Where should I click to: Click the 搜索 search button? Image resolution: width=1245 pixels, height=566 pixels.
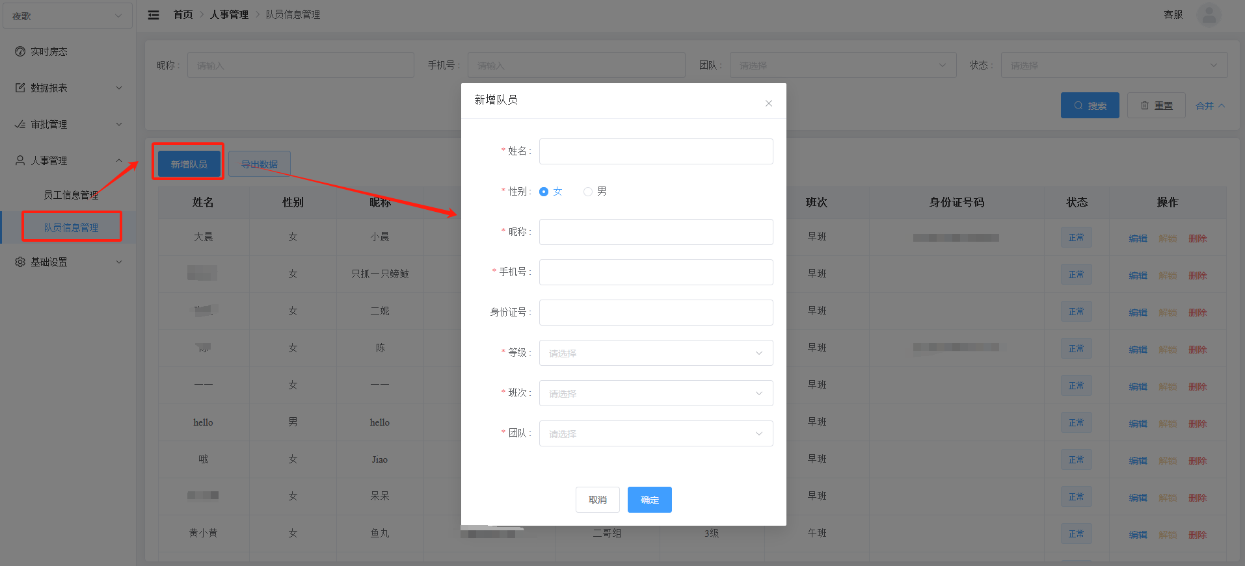[1090, 105]
